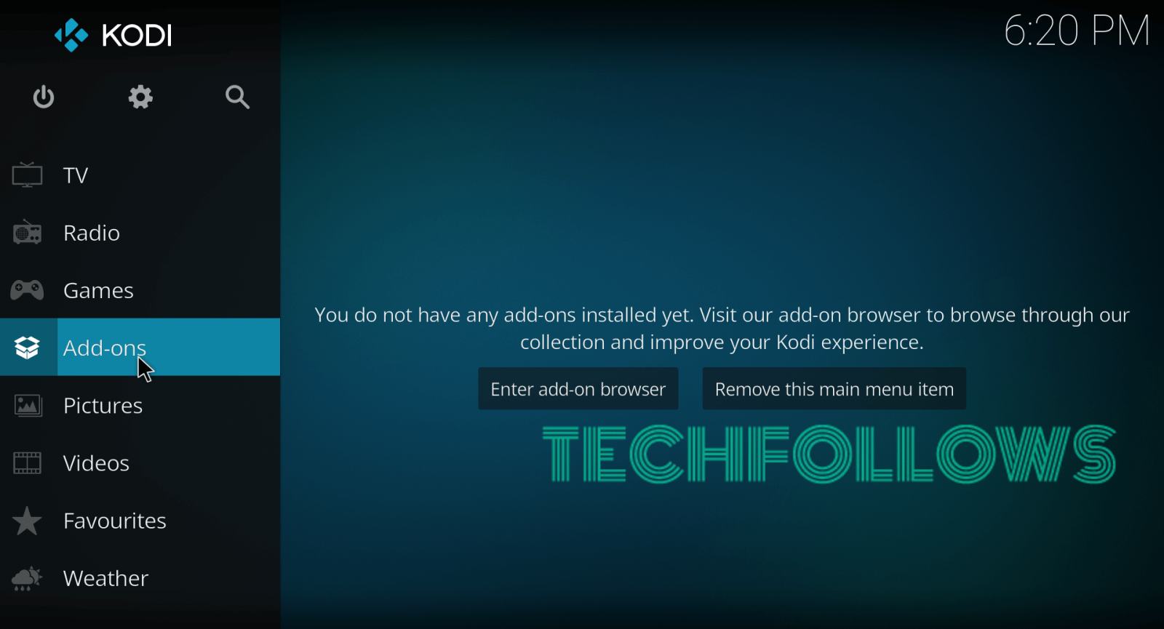Click the Games controller icon

tap(27, 290)
